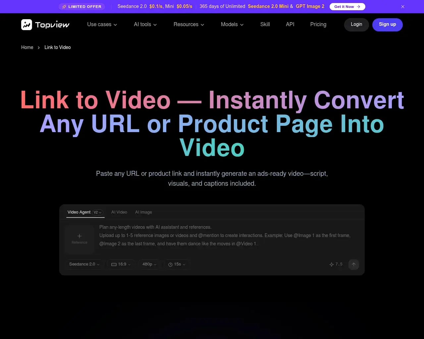Open the Resources dropdown
This screenshot has height=339, width=424.
189,24
